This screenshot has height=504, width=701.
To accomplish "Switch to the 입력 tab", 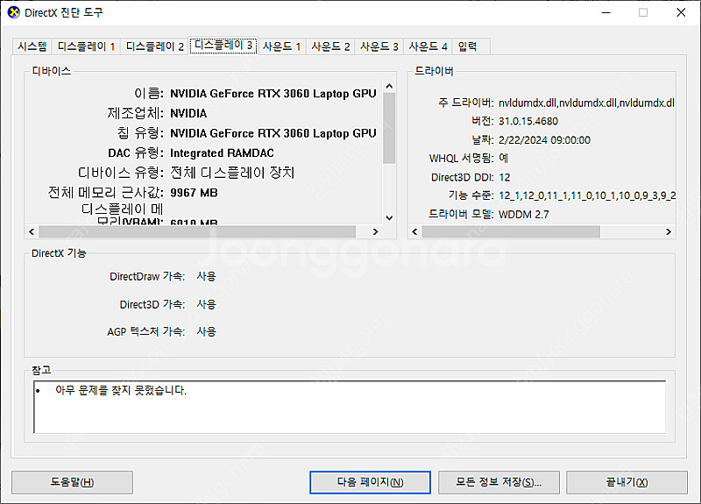I will (468, 46).
